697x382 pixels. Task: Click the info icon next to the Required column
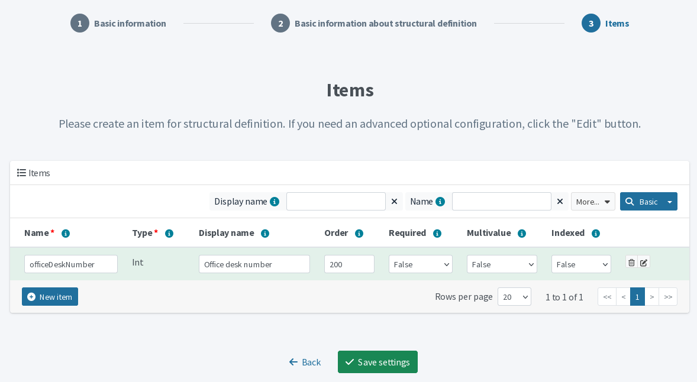click(437, 233)
